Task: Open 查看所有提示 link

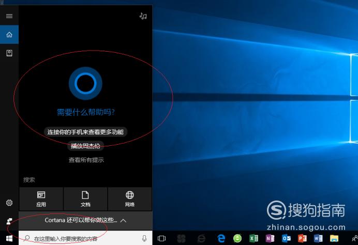Action: tap(86, 160)
